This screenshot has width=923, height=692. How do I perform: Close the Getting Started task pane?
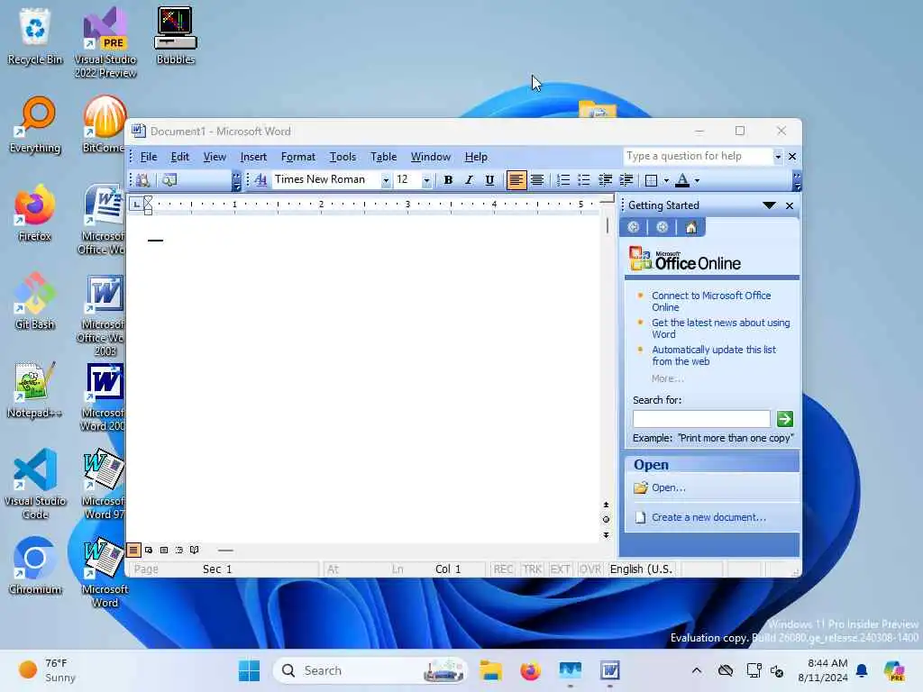(x=790, y=205)
